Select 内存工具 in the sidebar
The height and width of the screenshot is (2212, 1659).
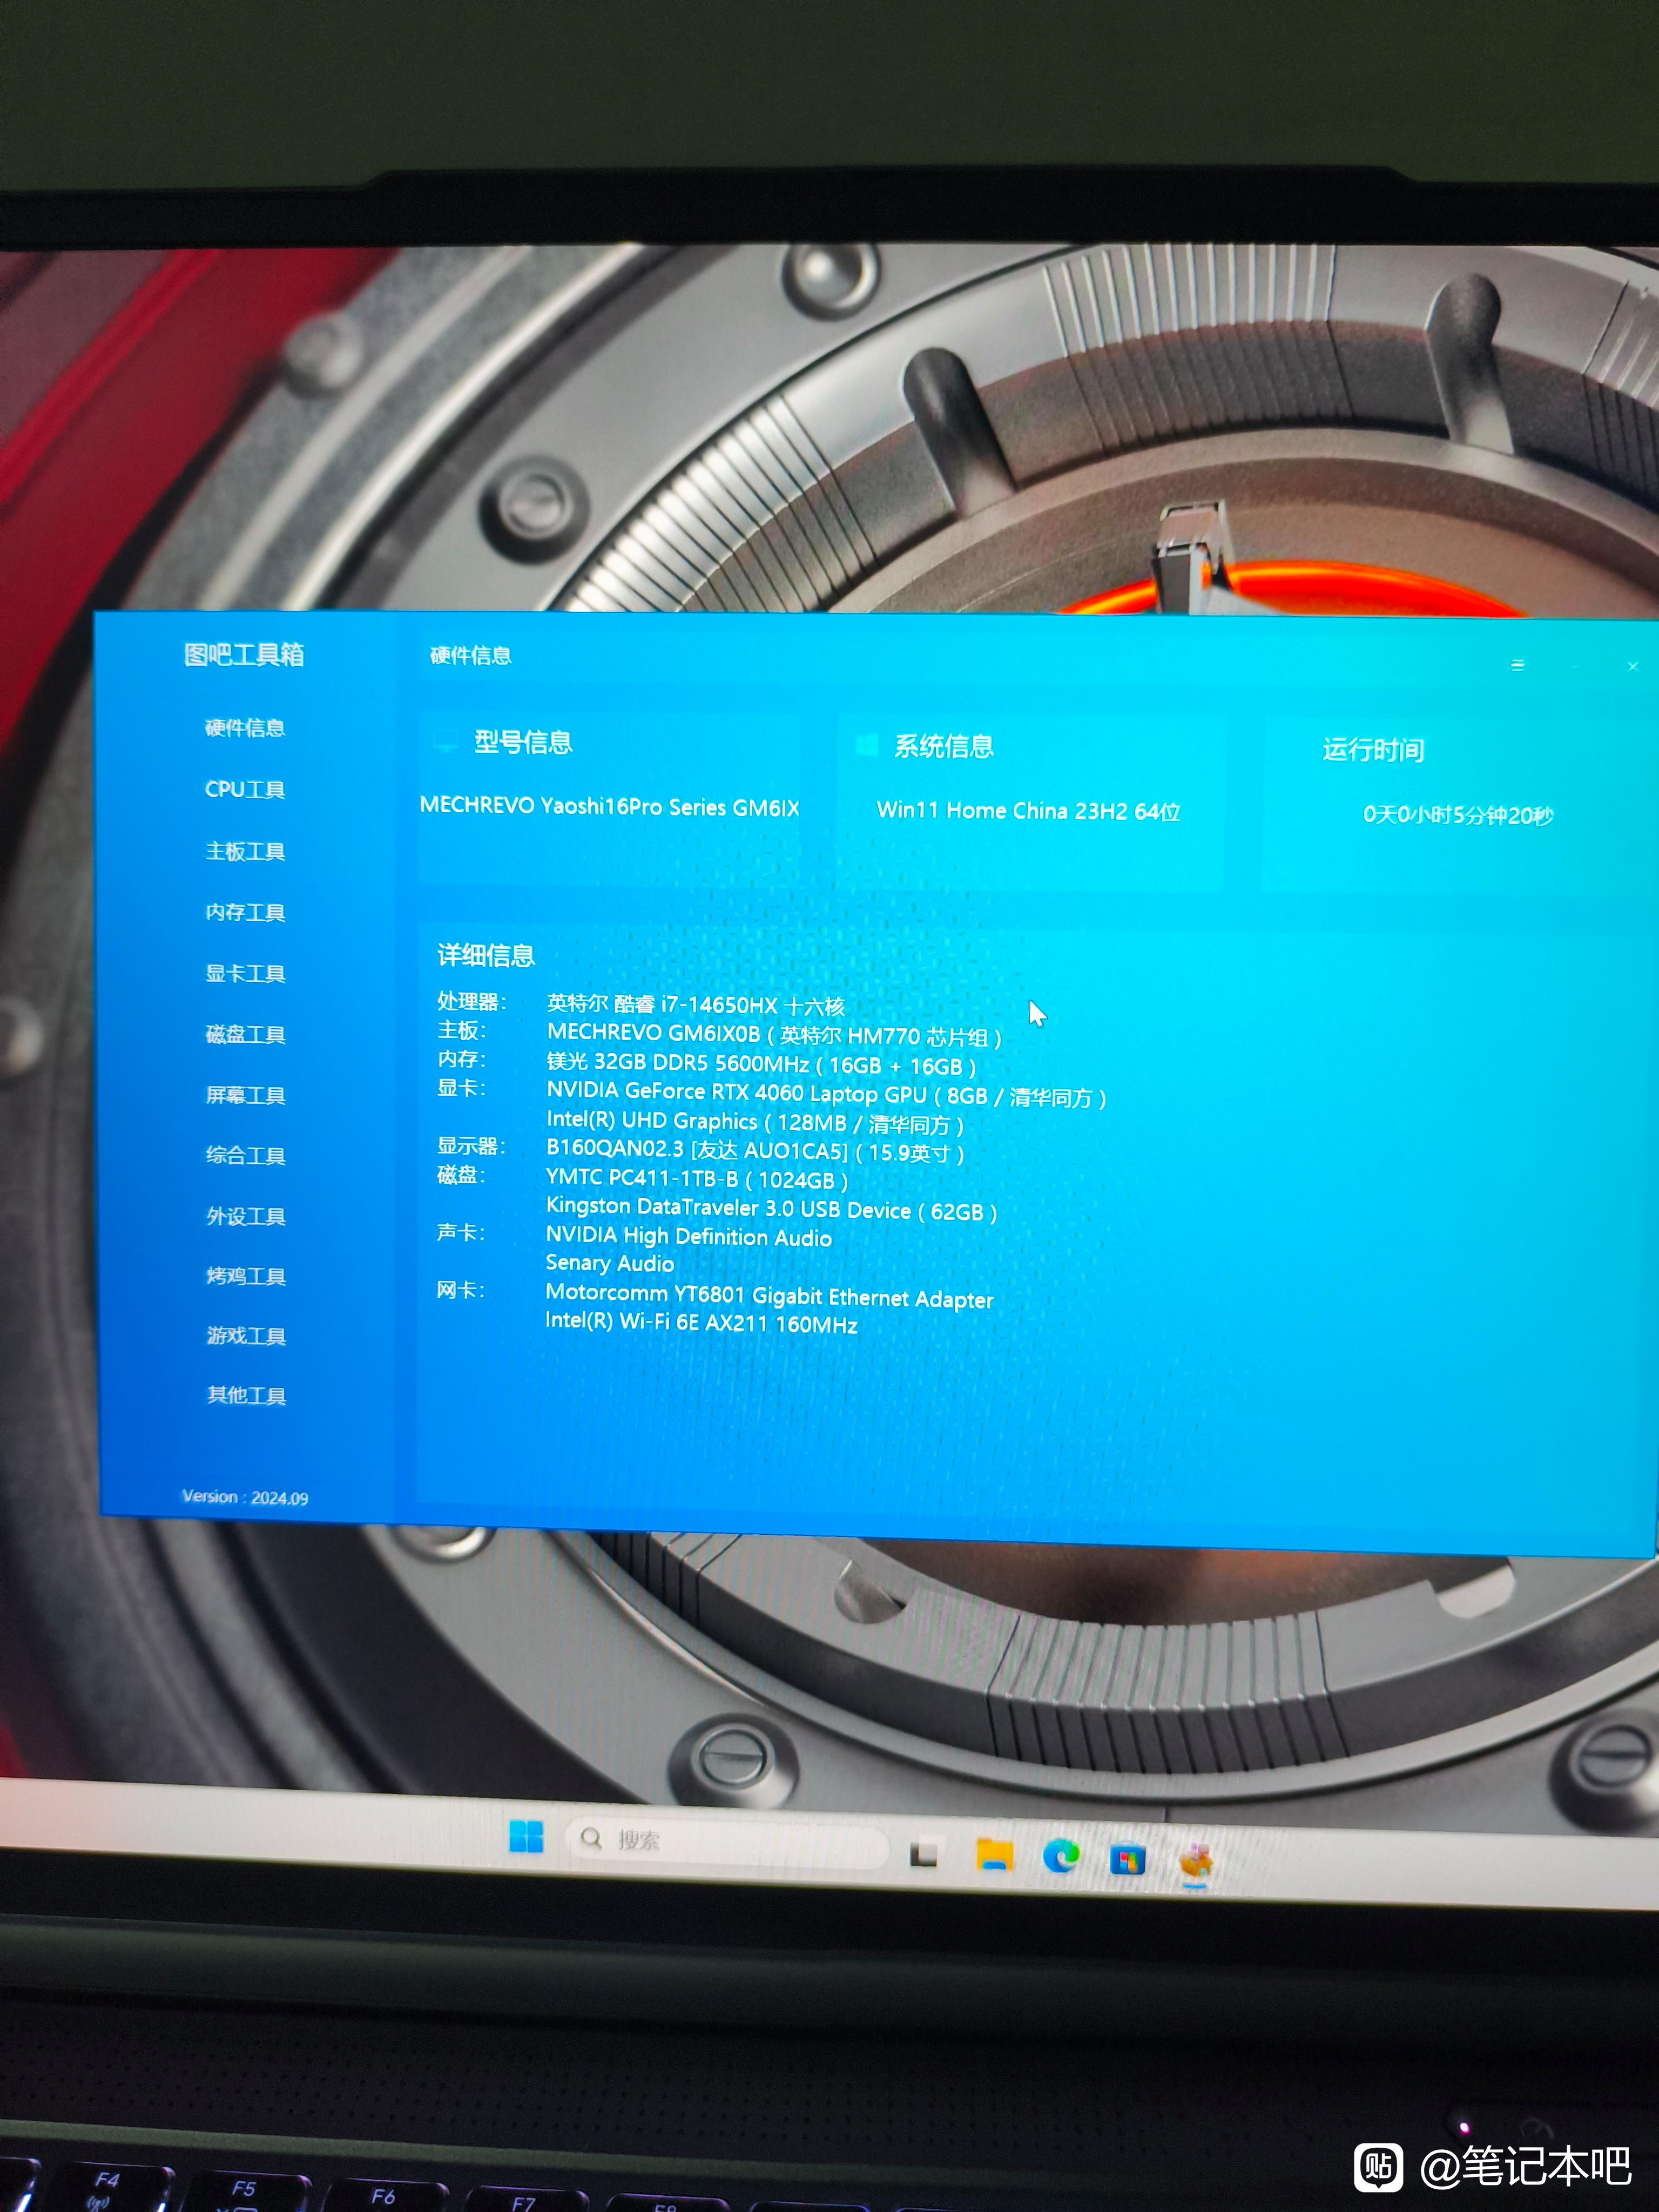(x=245, y=912)
